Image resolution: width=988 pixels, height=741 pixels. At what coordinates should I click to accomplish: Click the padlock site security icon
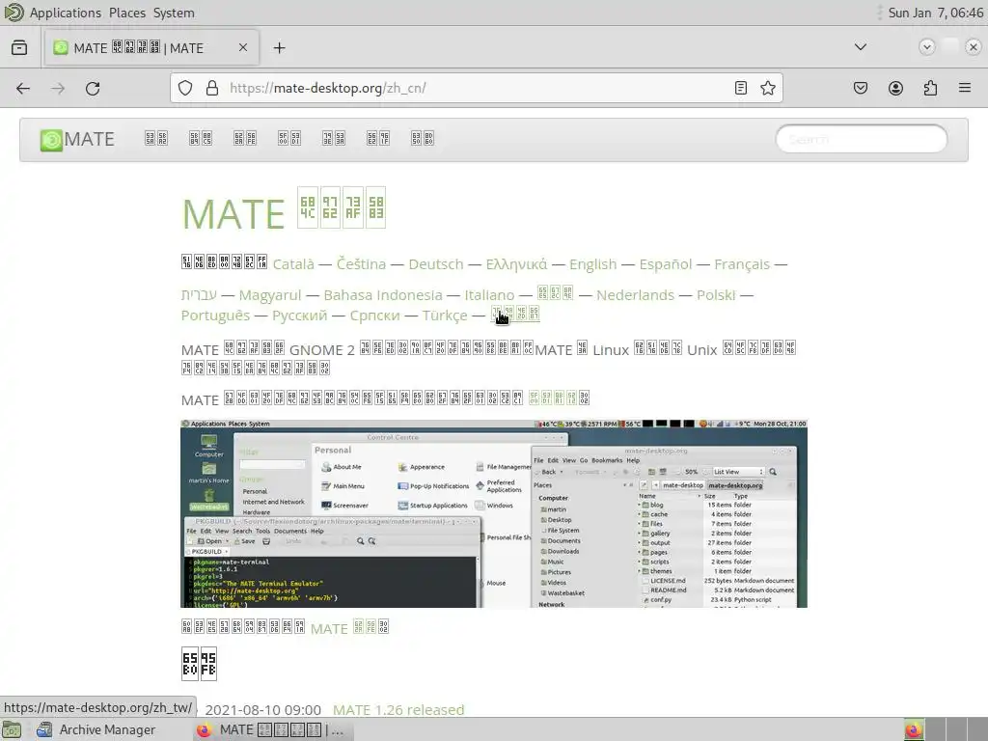pos(212,88)
